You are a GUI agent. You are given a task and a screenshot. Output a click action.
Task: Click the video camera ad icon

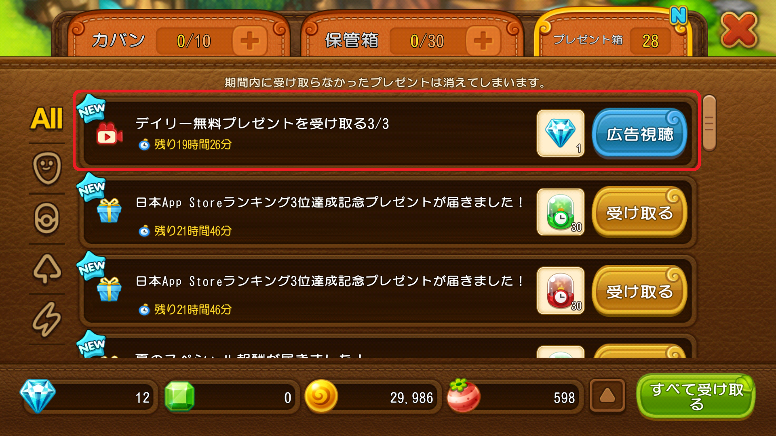tap(109, 134)
